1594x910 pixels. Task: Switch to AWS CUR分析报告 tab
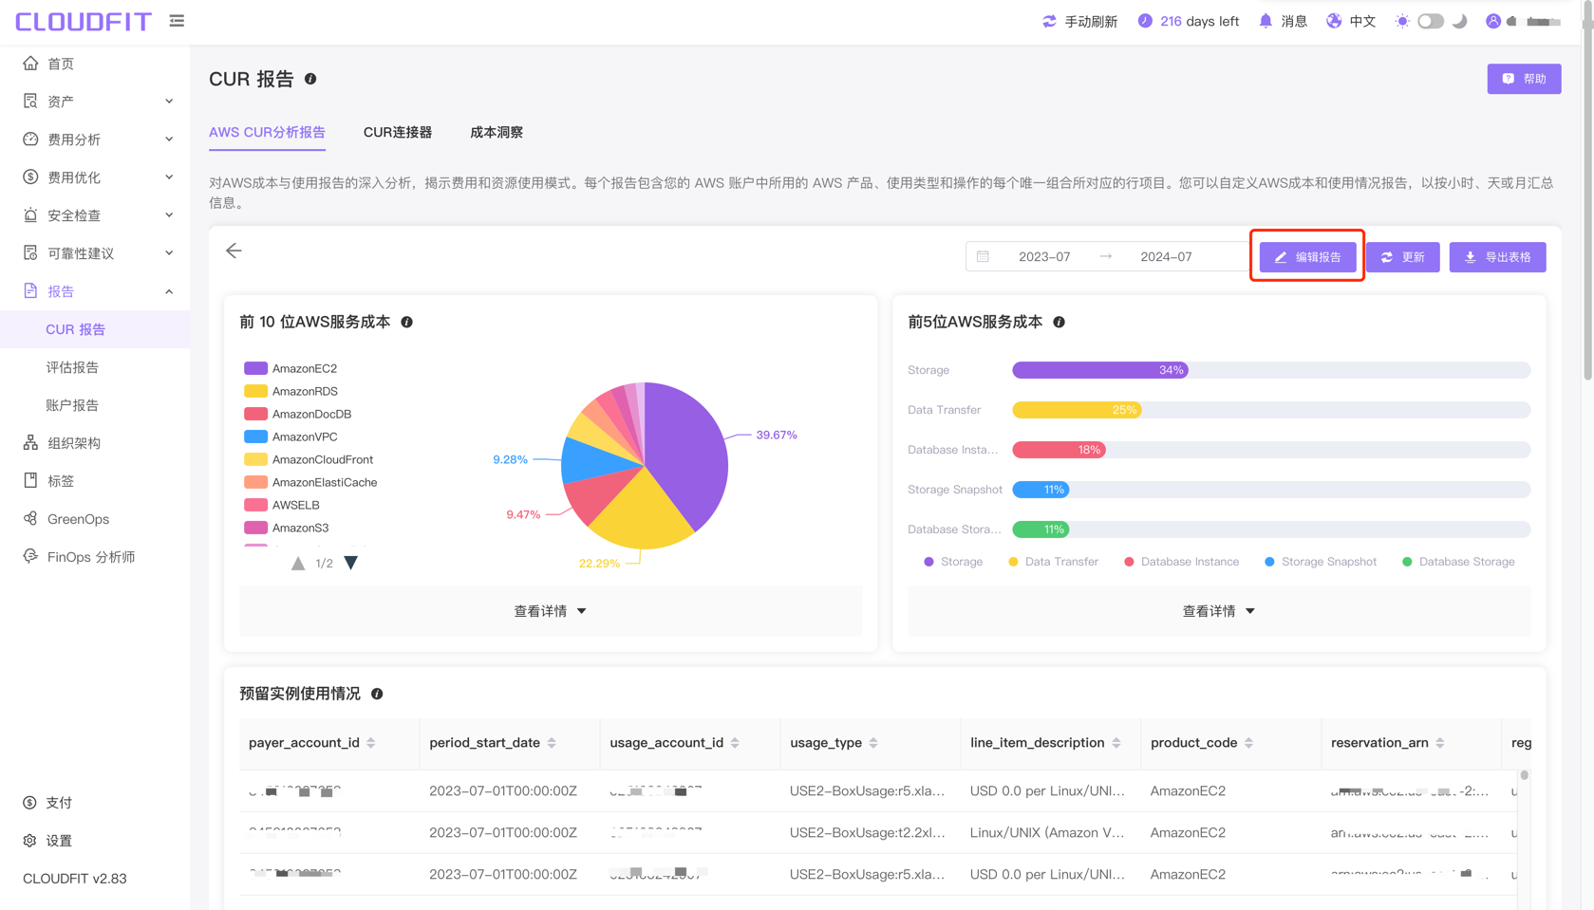click(x=267, y=132)
